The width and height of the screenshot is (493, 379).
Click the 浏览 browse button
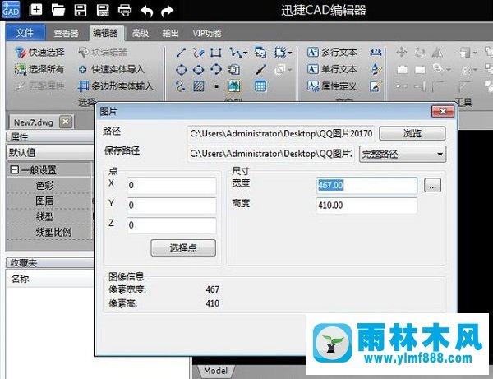(412, 133)
